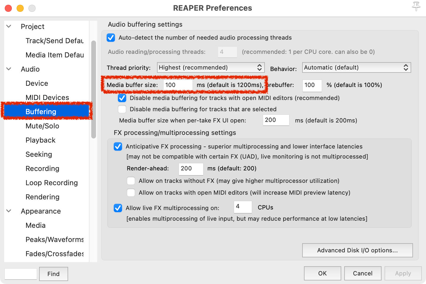Click the Find button
426x284 pixels.
53,274
